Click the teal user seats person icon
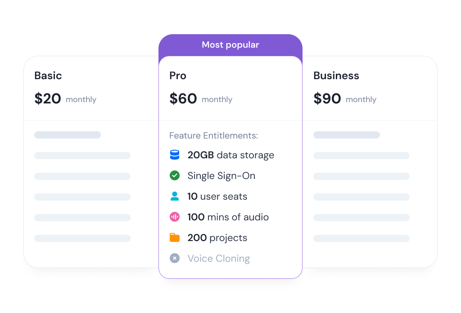Screen dimensions: 461x313 coord(175,197)
